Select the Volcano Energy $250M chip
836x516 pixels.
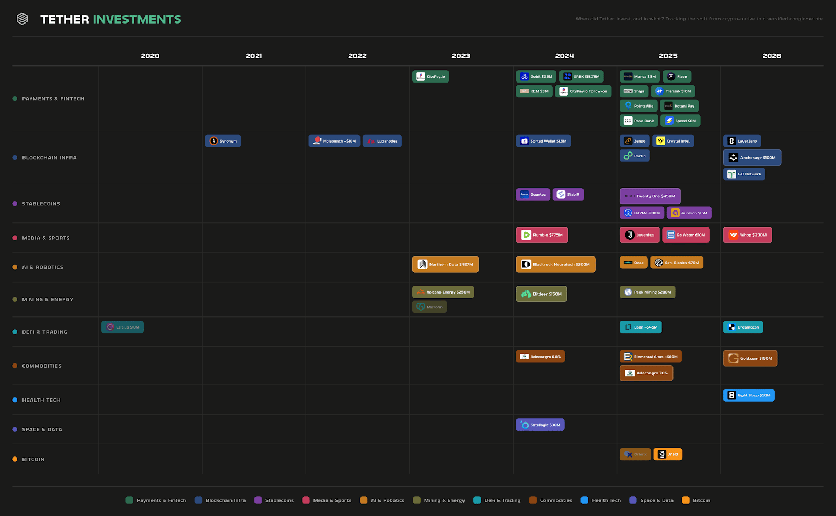coord(443,292)
